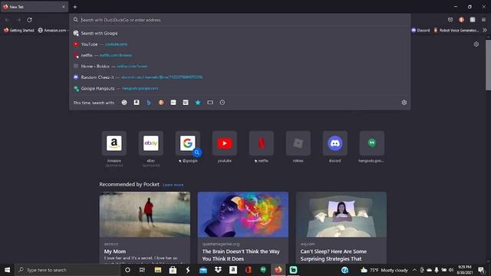Search this time with Wikipedia shortcut icon
491x276 pixels.
[186, 102]
